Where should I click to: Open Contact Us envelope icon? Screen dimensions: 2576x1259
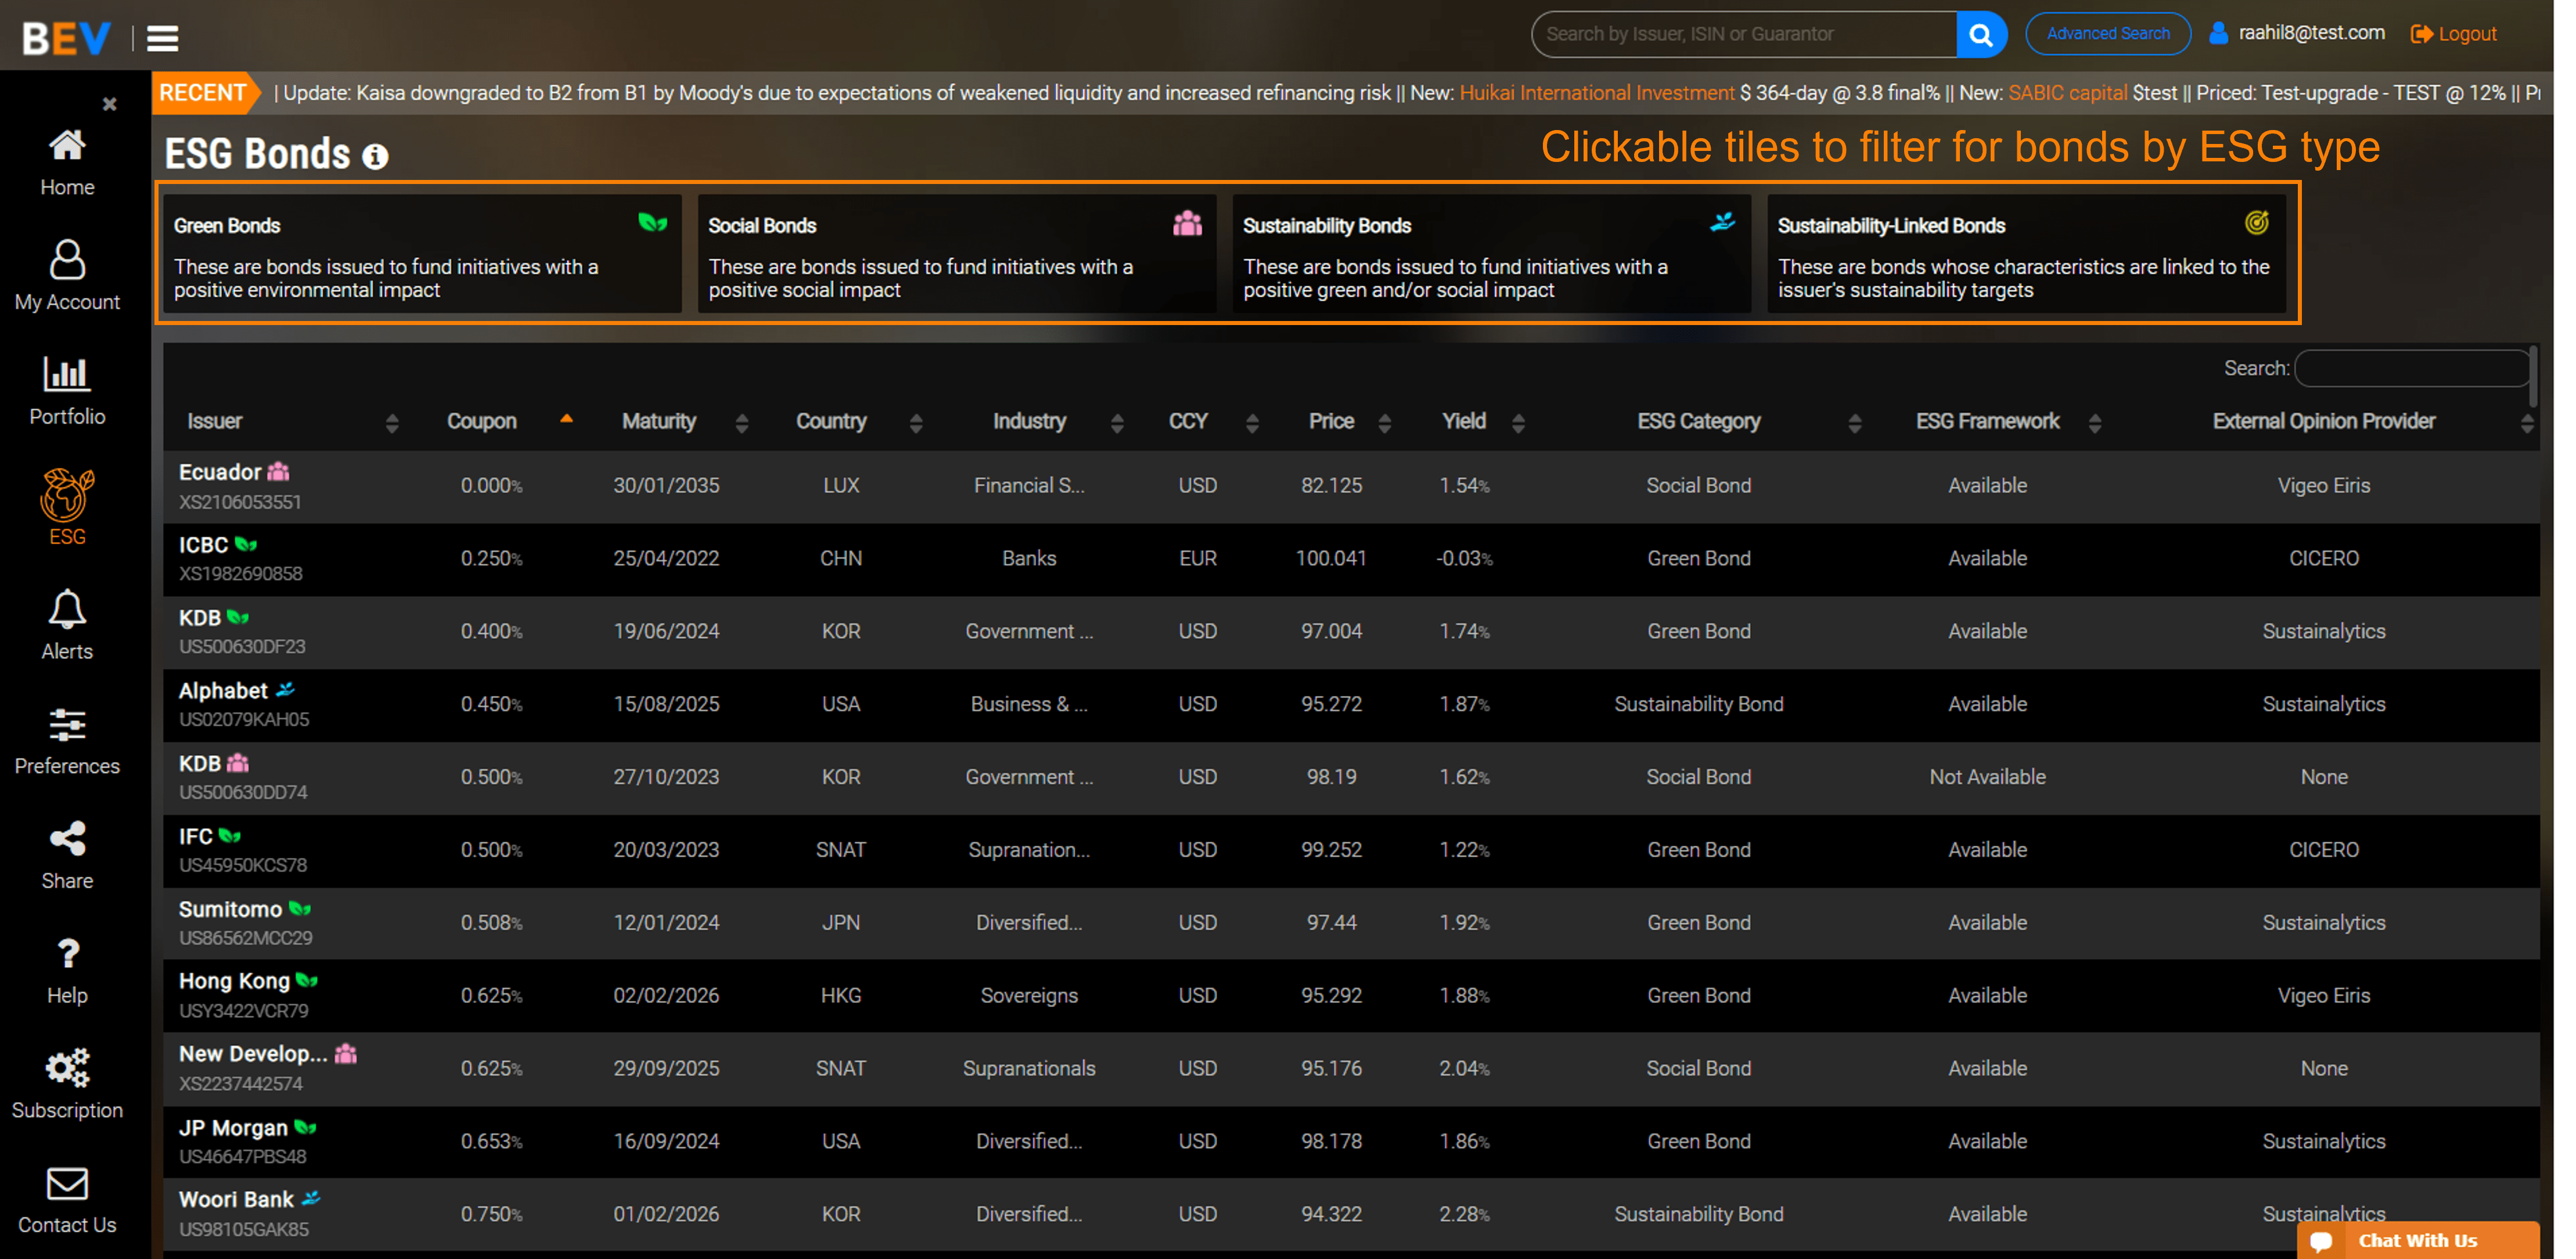pyautogui.click(x=67, y=1184)
